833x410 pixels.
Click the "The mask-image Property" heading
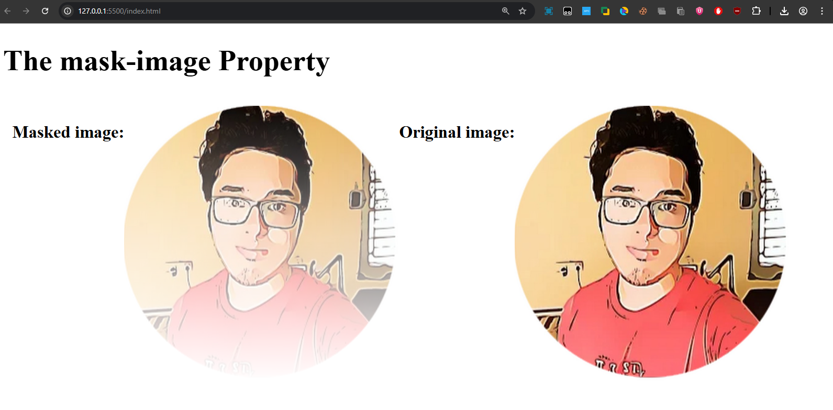[166, 61]
